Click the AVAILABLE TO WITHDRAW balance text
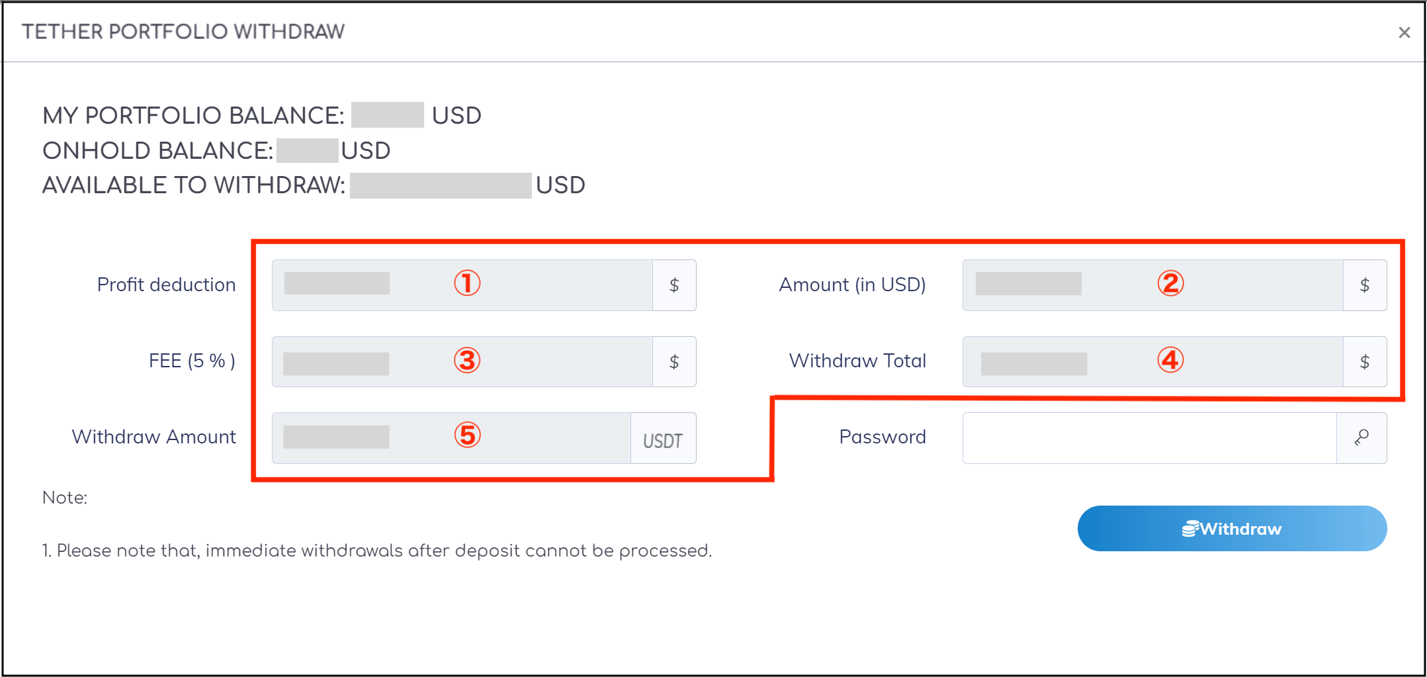 [314, 185]
